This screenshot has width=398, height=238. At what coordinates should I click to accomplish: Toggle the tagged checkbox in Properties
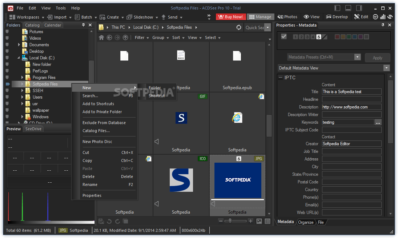click(x=284, y=37)
